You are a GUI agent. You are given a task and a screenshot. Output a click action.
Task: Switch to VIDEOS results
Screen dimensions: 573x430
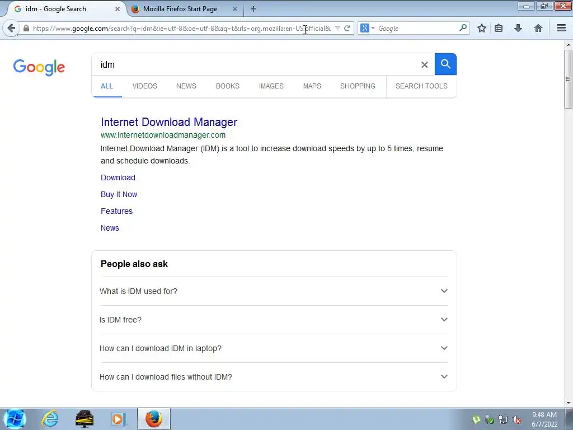click(x=145, y=86)
